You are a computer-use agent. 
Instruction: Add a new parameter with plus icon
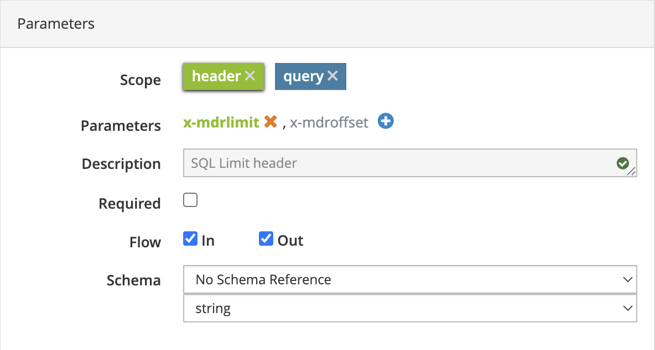click(386, 121)
